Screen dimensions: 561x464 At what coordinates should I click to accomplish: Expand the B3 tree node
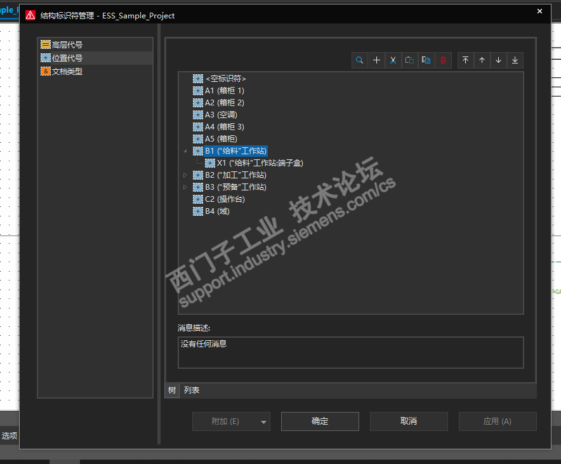(x=185, y=187)
